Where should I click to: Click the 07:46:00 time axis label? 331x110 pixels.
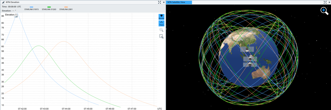coord(110,109)
